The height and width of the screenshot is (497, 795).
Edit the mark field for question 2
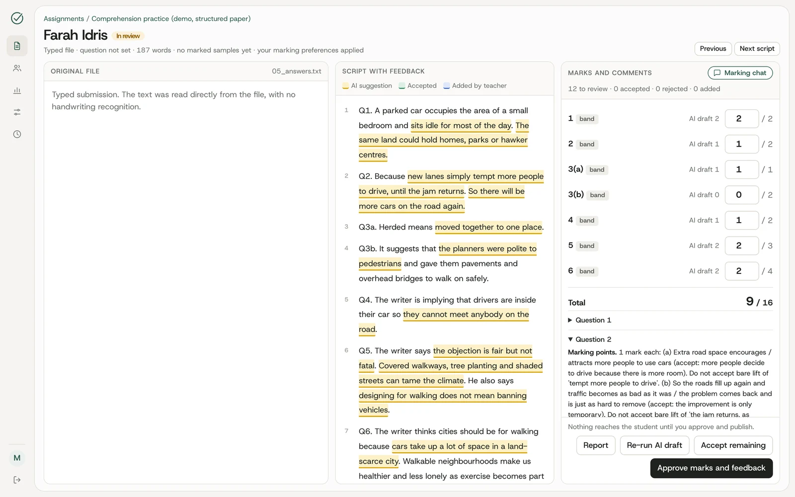pyautogui.click(x=741, y=144)
